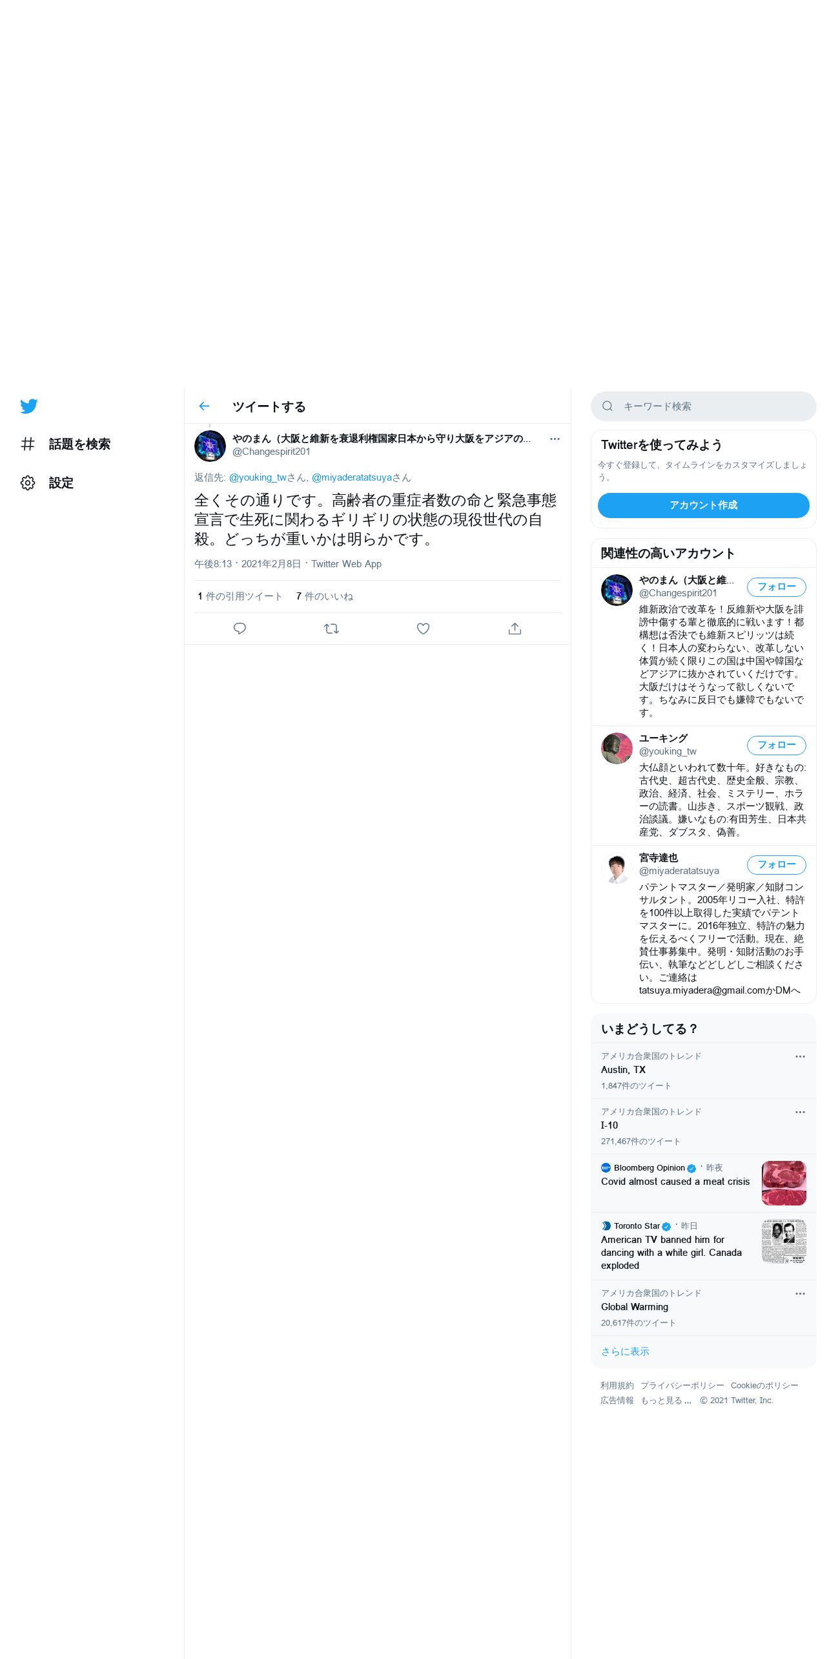Click さらに表示 link under trends

625,1351
